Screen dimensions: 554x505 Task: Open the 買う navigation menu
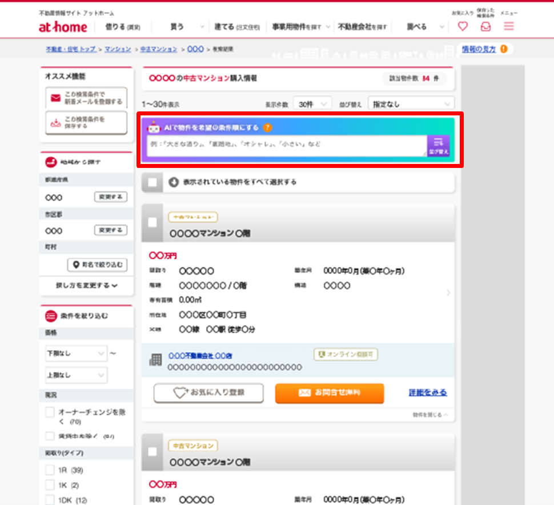(187, 27)
